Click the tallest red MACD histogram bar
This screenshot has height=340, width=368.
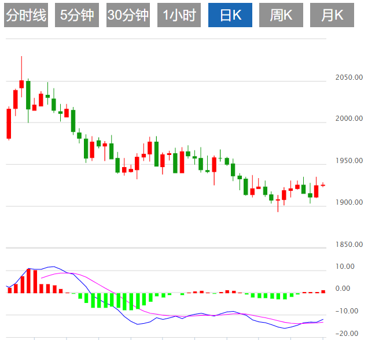click(x=28, y=281)
